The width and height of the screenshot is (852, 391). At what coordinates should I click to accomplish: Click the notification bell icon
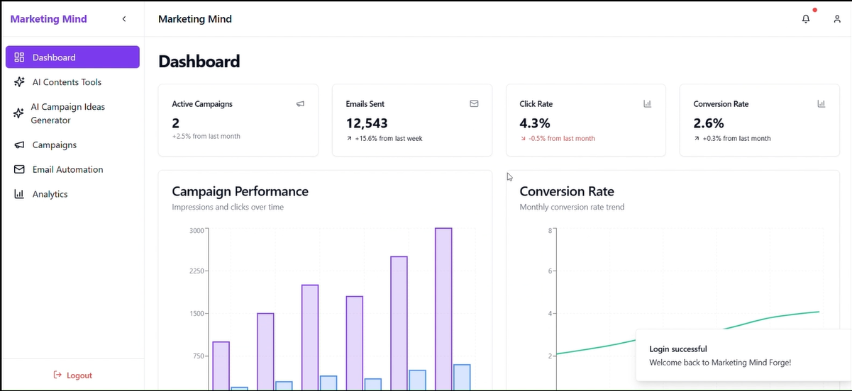click(806, 19)
